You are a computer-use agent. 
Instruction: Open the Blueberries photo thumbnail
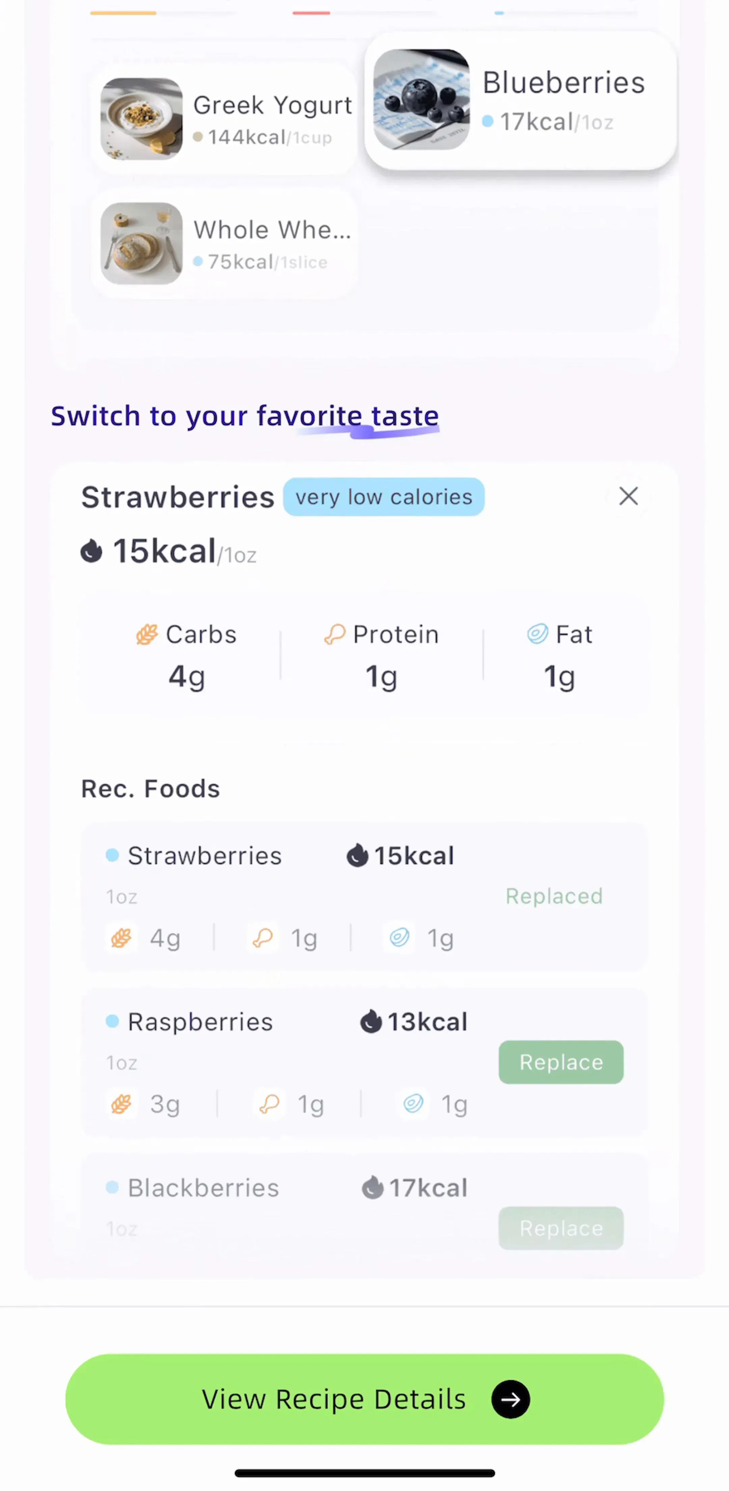422,100
